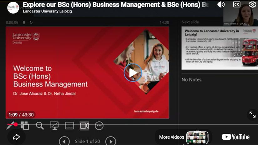Toggle the subtitles icon in presenter toolbar
The image size is (258, 145).
pyautogui.click(x=69, y=126)
